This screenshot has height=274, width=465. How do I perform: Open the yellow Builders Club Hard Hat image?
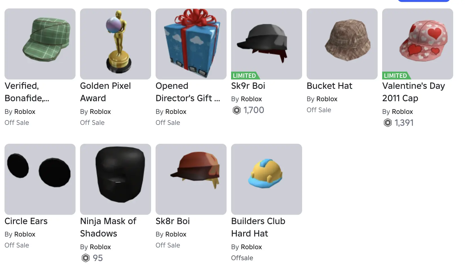click(267, 179)
